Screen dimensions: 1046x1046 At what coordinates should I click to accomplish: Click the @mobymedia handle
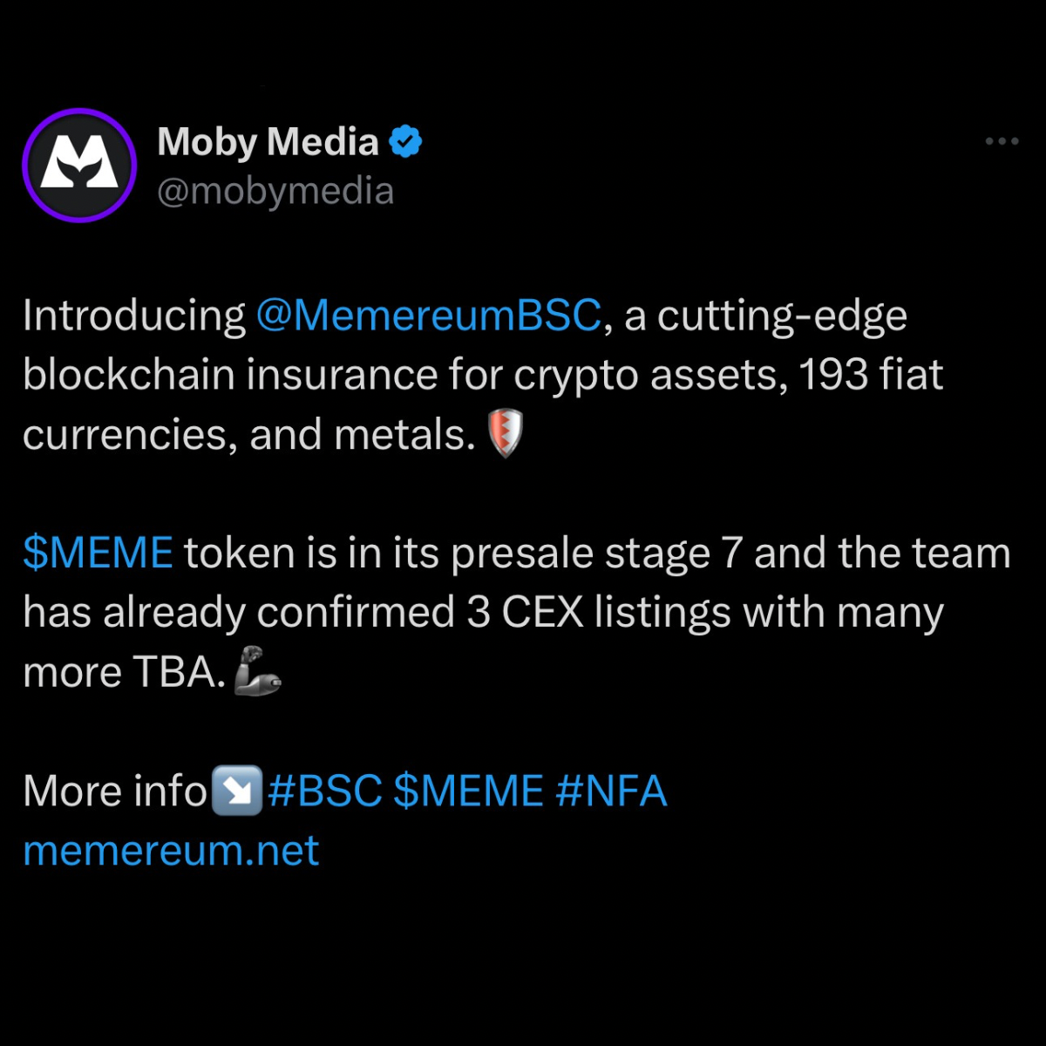(275, 191)
